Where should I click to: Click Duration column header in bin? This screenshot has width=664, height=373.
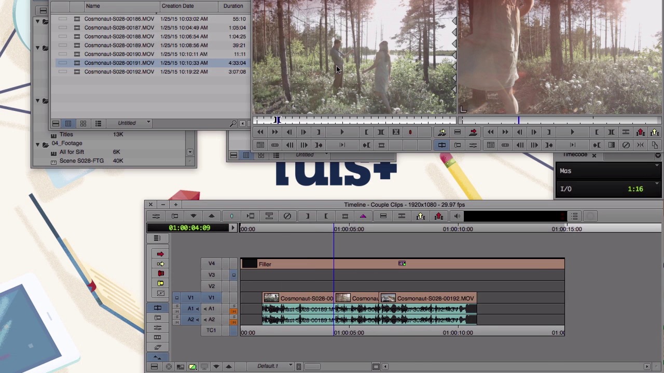click(233, 6)
